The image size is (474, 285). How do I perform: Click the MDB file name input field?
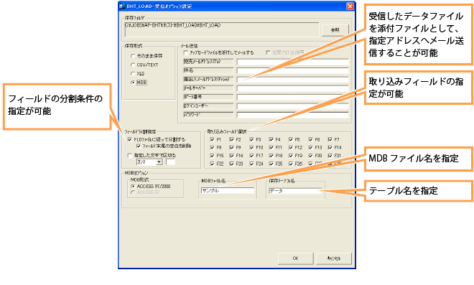228,191
